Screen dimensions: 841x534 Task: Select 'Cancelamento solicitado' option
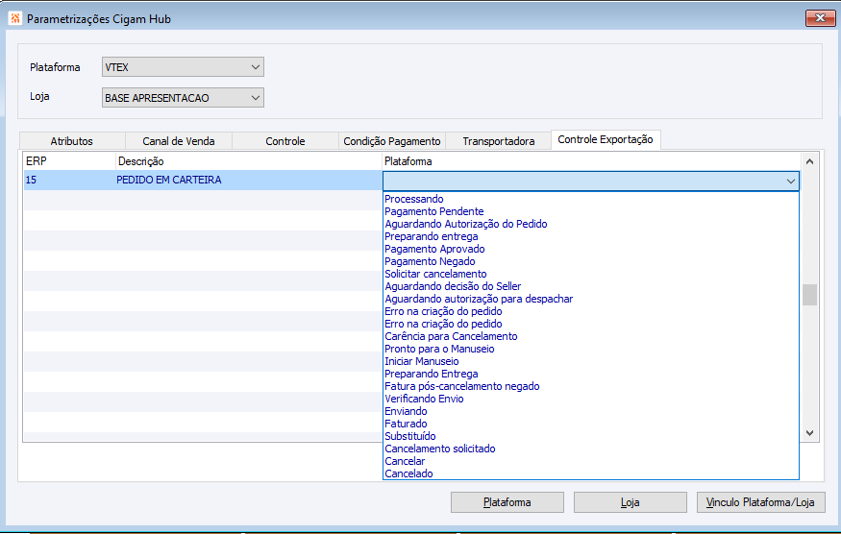click(x=440, y=449)
